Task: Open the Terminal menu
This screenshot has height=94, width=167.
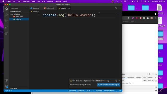Action: pos(50,2)
